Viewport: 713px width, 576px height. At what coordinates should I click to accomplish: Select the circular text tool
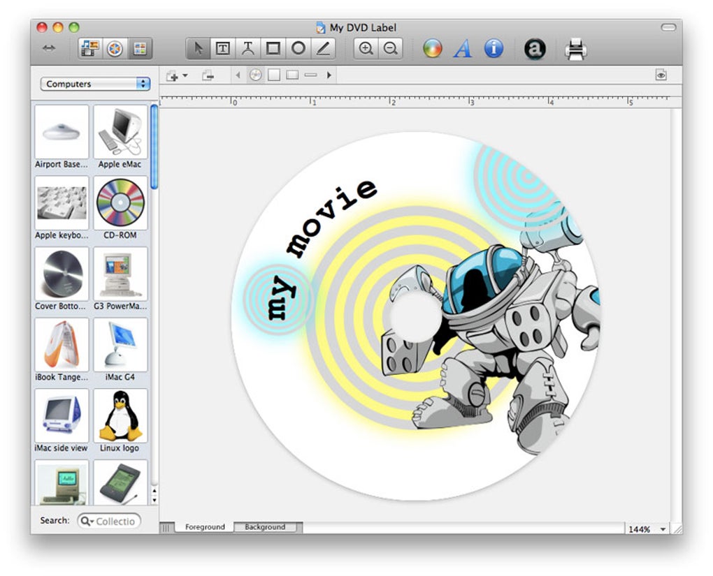[x=247, y=48]
